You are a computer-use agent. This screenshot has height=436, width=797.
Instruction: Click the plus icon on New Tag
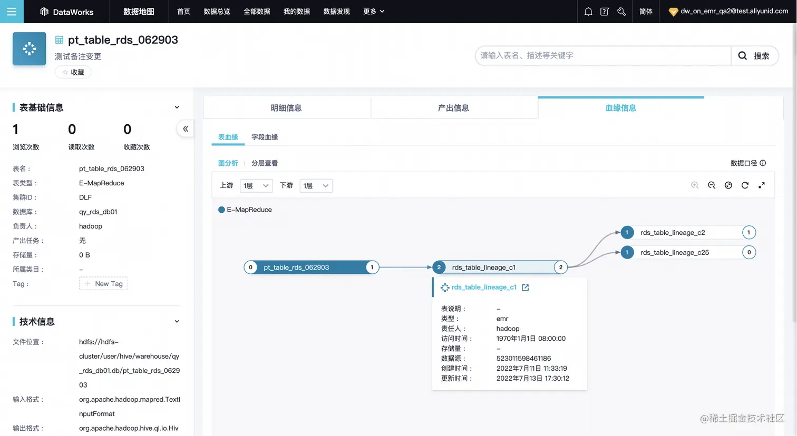[88, 284]
